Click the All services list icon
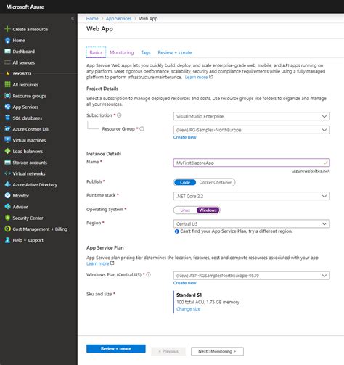 click(x=7, y=62)
